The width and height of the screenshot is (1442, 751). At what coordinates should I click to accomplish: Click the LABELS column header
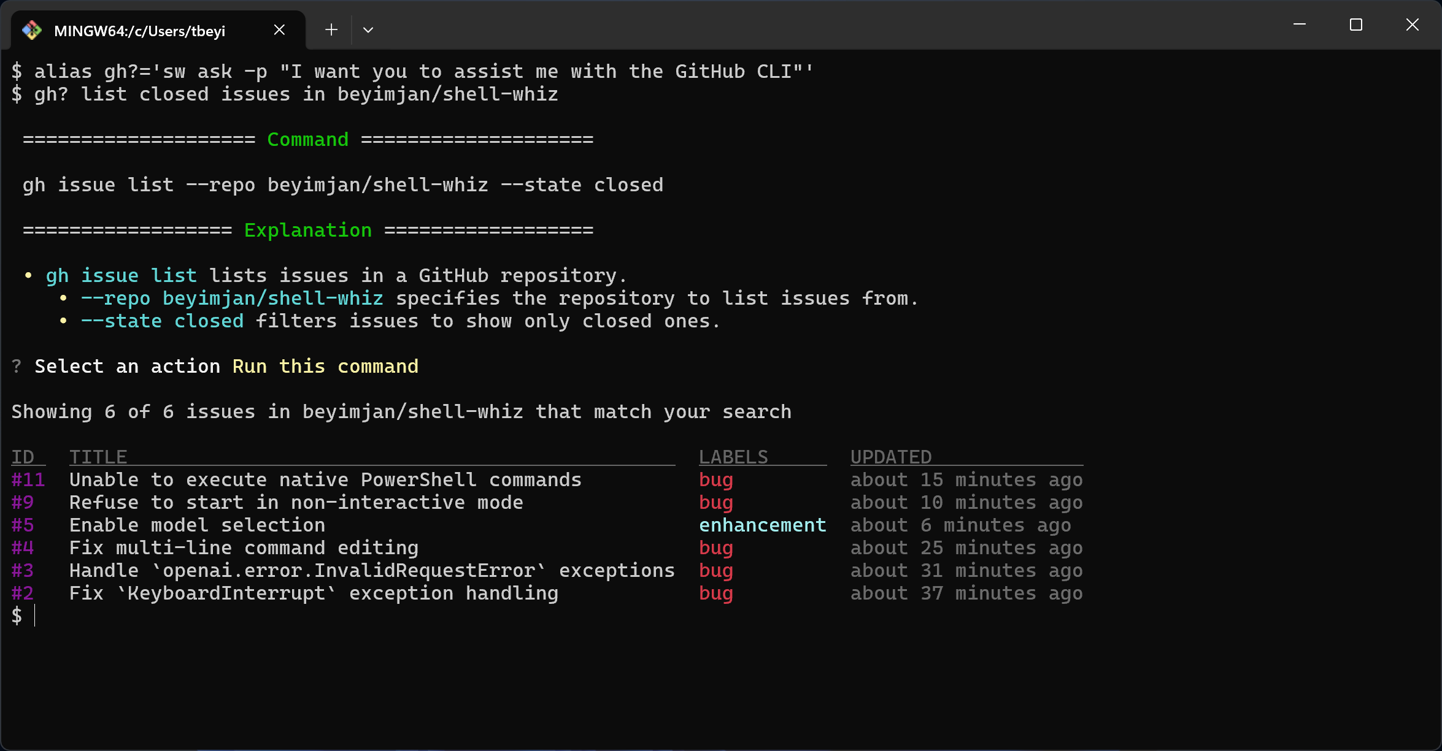(x=733, y=456)
